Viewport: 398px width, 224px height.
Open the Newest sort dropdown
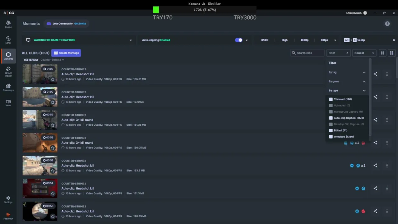[x=364, y=53]
